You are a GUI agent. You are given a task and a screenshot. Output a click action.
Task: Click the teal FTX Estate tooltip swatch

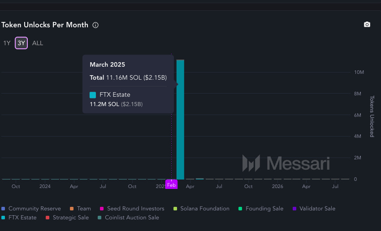point(93,95)
